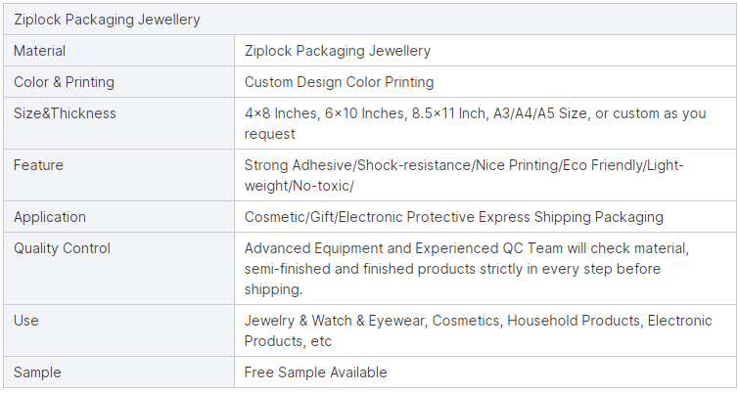Select the Material label cell
This screenshot has width=739, height=393.
118,51
